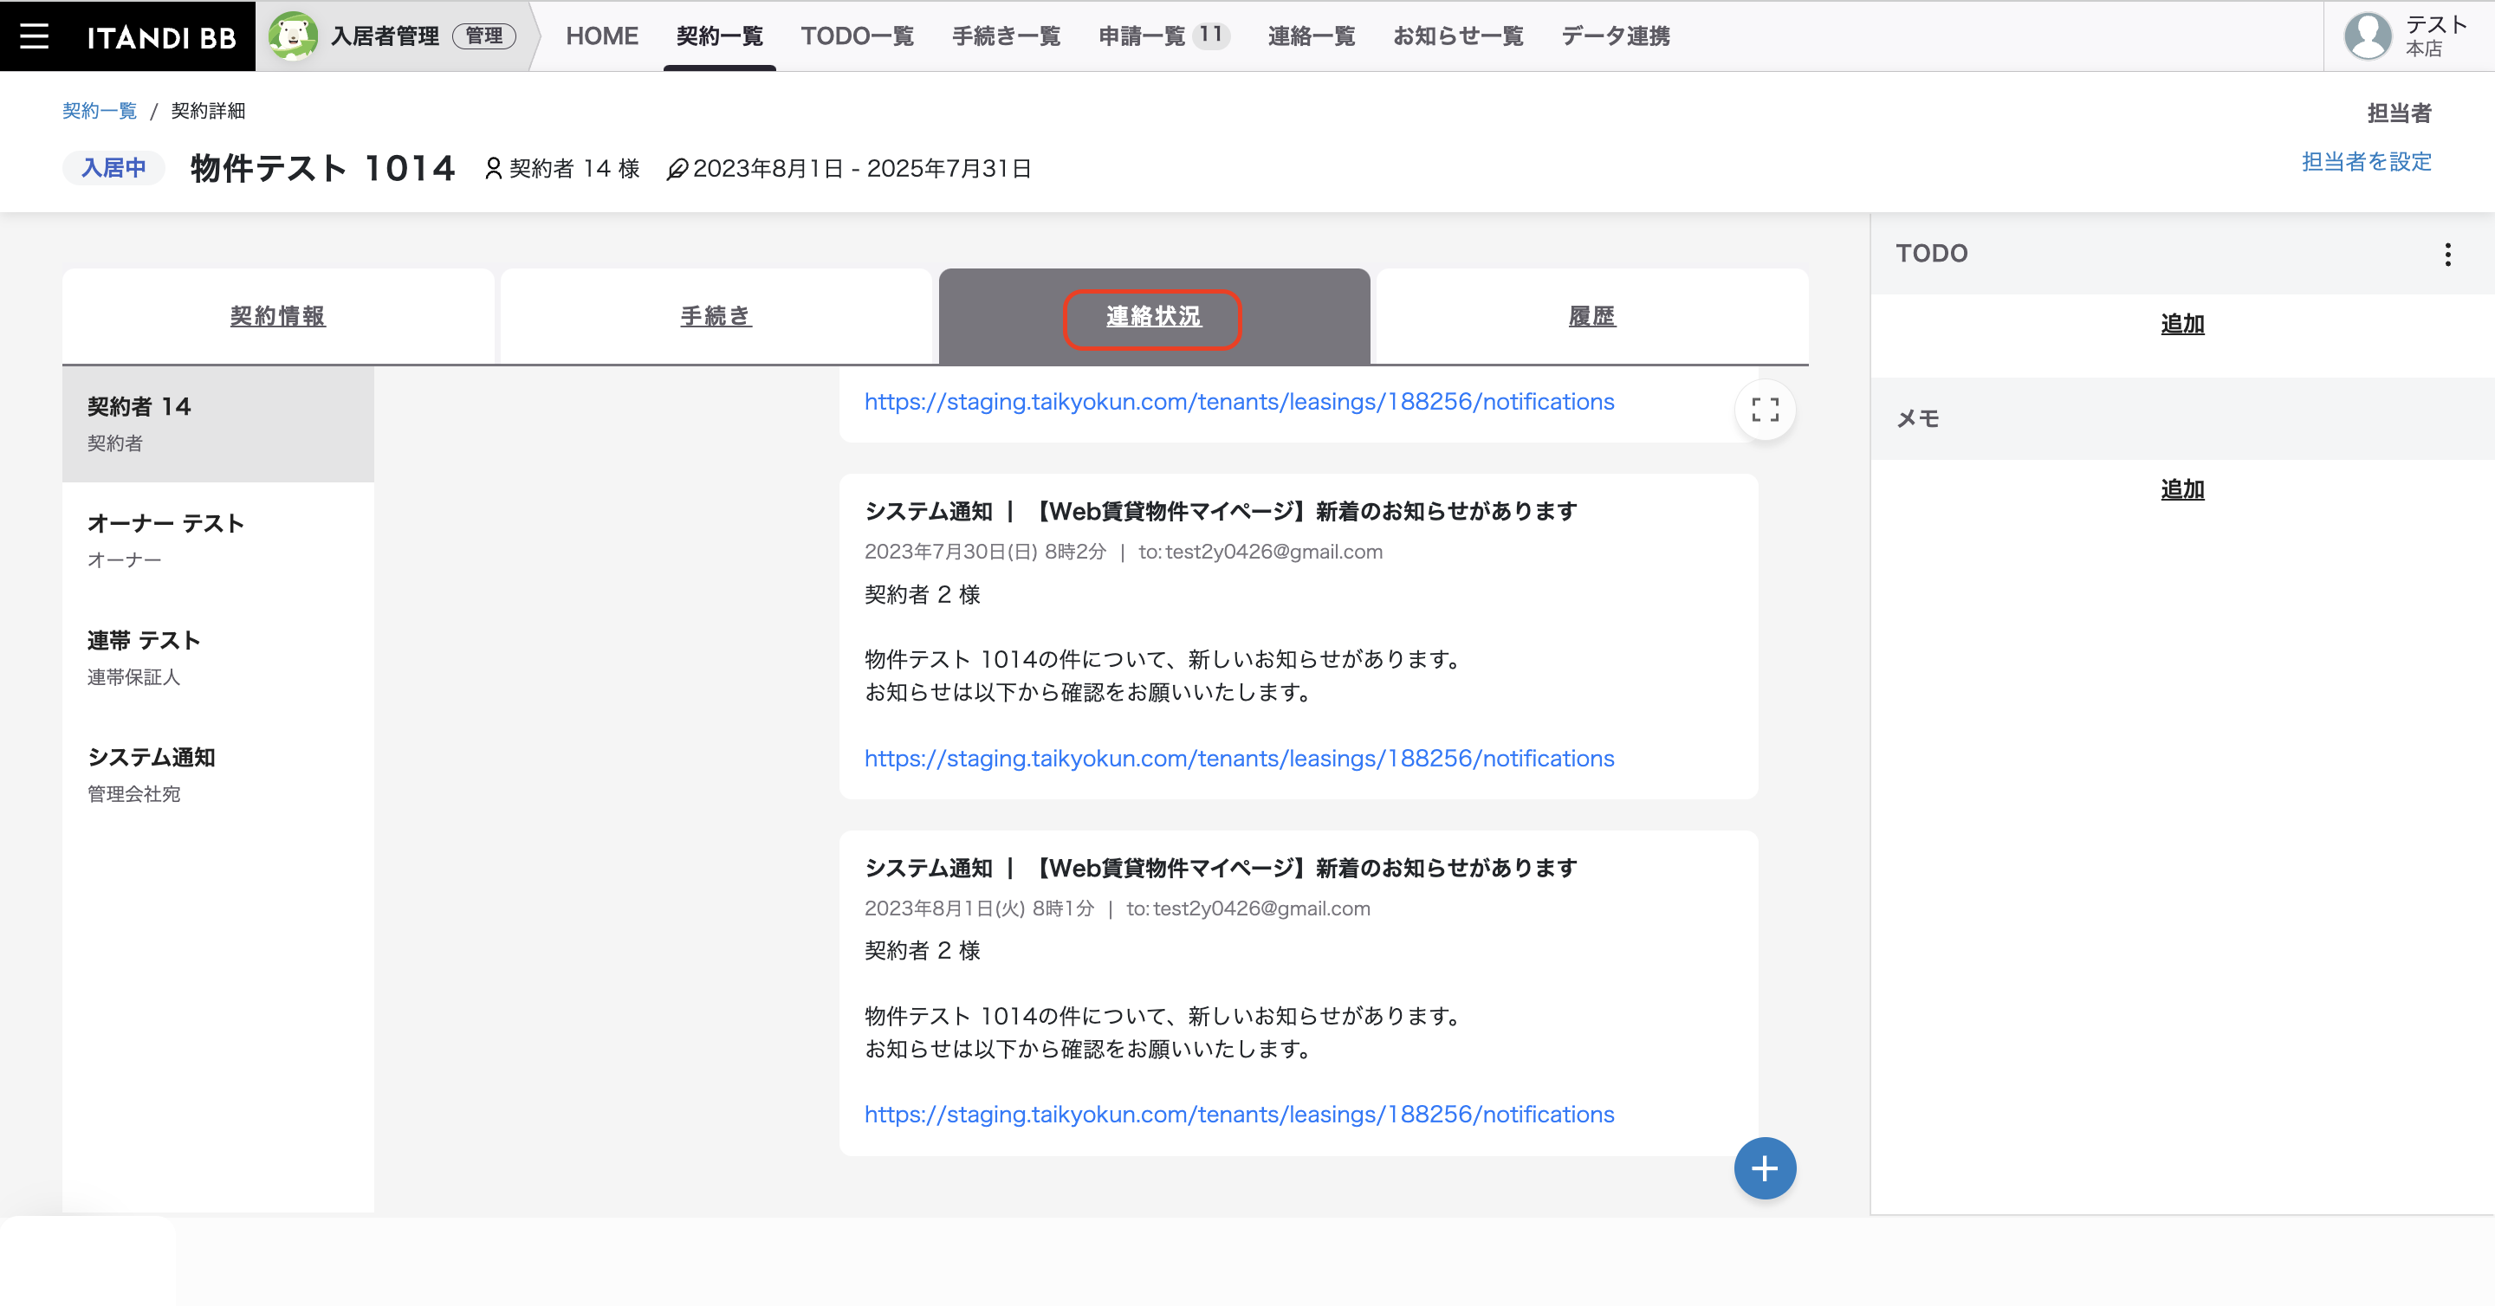The image size is (2495, 1306).
Task: Go to HOME in navigation
Action: coord(601,36)
